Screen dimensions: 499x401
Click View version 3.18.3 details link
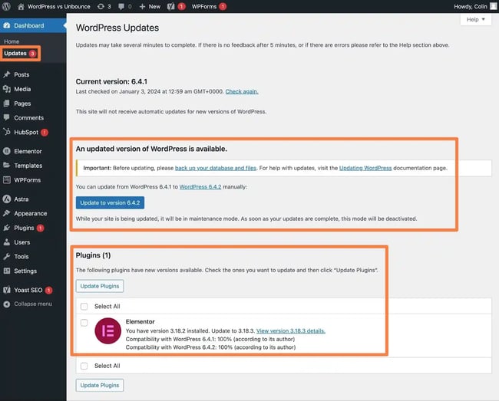click(291, 330)
